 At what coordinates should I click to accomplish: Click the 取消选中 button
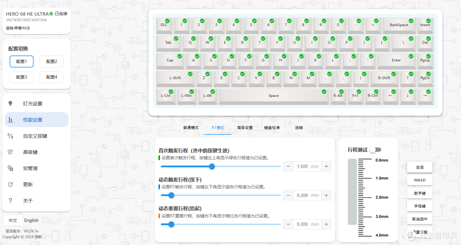click(x=420, y=219)
